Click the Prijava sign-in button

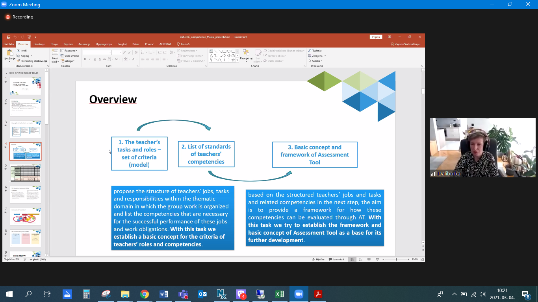(x=376, y=37)
